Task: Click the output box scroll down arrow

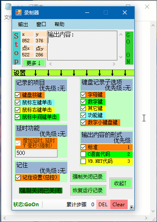Action: (x=121, y=57)
